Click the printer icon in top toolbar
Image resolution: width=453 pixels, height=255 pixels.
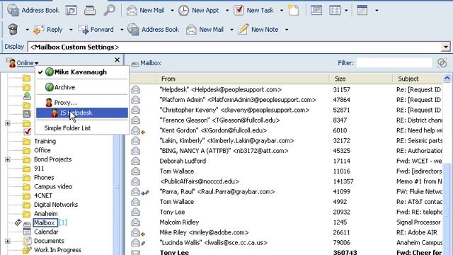90,11
